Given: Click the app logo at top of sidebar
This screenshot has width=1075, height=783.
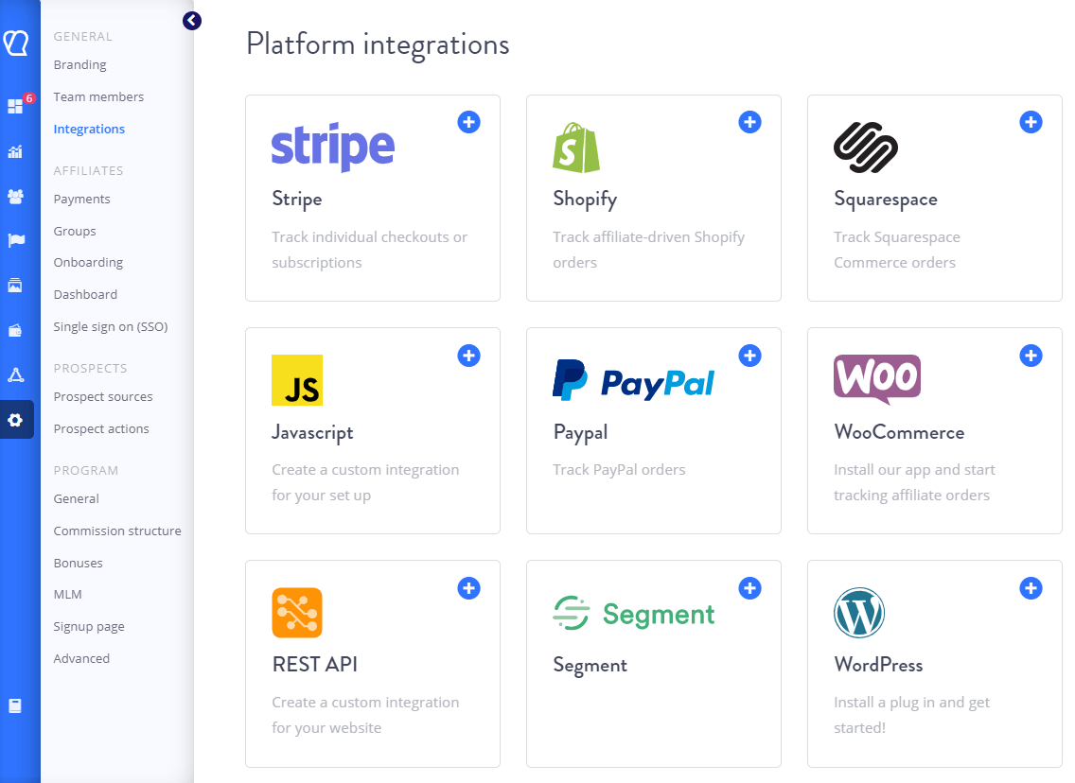Looking at the screenshot, I should coord(16,43).
